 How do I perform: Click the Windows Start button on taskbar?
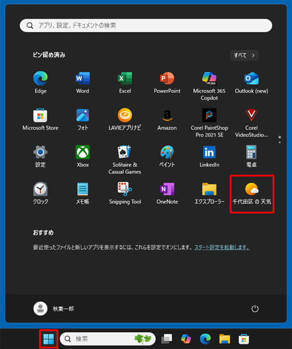pos(48,338)
